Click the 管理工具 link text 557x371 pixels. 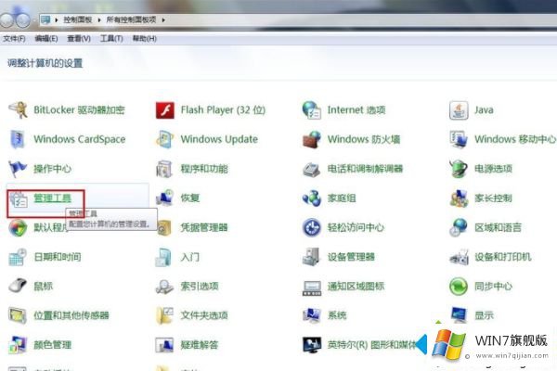pyautogui.click(x=53, y=198)
